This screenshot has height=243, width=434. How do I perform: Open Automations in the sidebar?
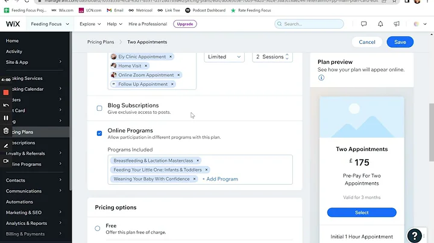coord(19,202)
